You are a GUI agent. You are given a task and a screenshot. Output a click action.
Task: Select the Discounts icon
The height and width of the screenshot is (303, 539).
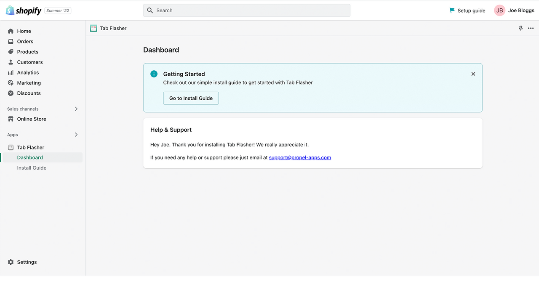10,93
